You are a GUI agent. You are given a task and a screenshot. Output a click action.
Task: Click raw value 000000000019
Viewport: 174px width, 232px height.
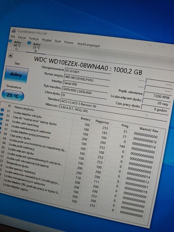click(136, 190)
